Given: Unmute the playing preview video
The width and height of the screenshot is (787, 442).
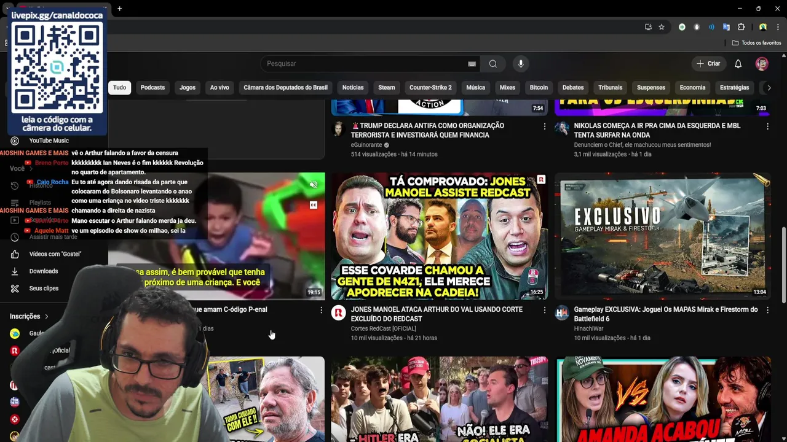Looking at the screenshot, I should click(x=314, y=185).
